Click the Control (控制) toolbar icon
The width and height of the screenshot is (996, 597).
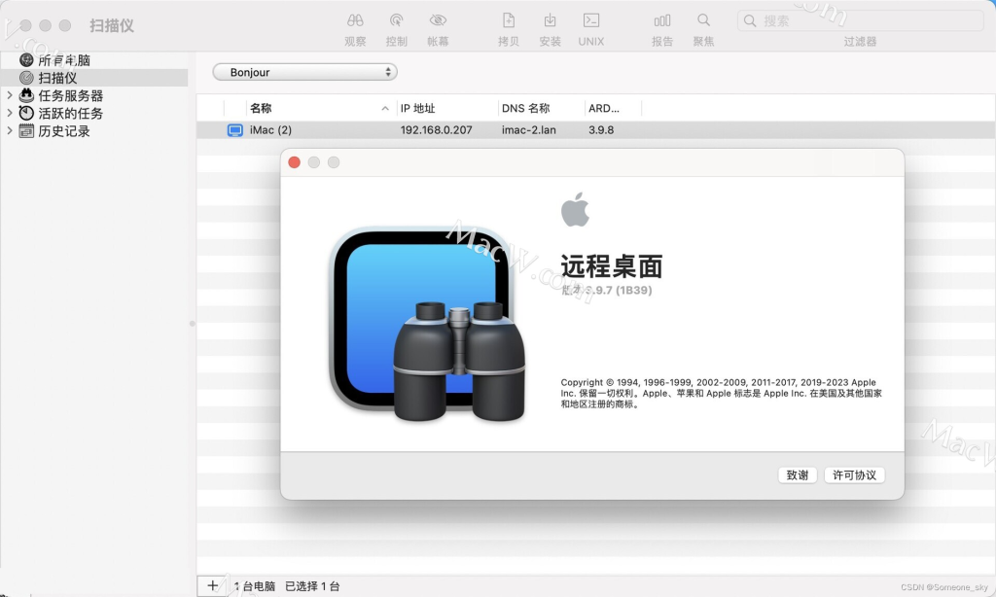pyautogui.click(x=397, y=20)
